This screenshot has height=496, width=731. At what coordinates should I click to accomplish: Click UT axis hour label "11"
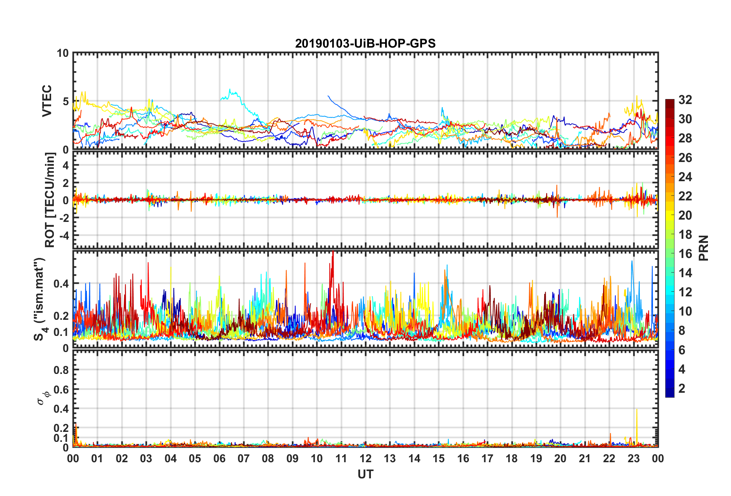(341, 458)
